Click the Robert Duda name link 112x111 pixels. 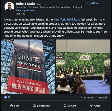pyautogui.click(x=25, y=4)
